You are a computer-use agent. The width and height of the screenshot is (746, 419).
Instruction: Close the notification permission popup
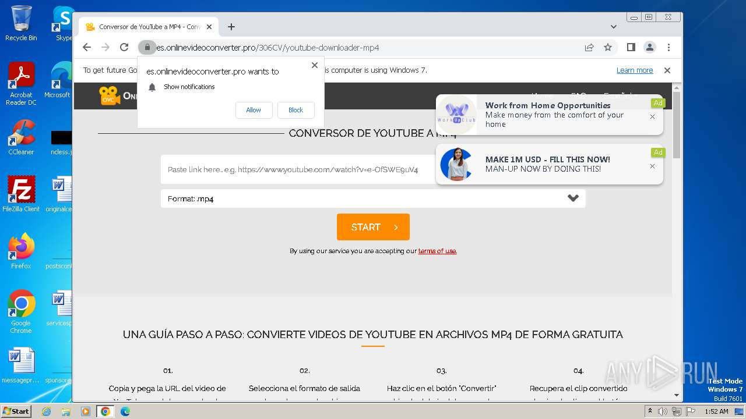[315, 65]
